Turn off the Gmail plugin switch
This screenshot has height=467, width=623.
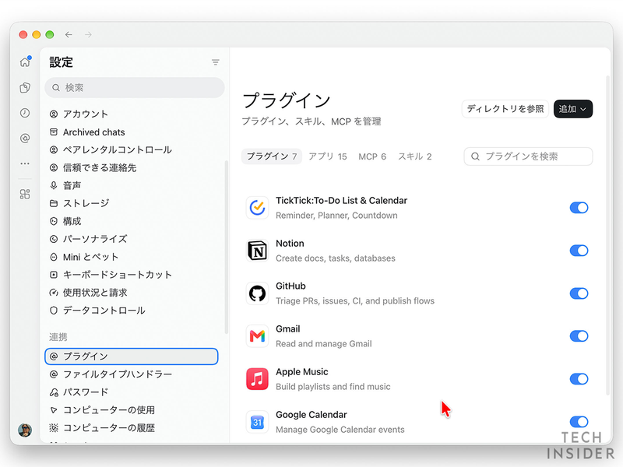click(x=579, y=336)
